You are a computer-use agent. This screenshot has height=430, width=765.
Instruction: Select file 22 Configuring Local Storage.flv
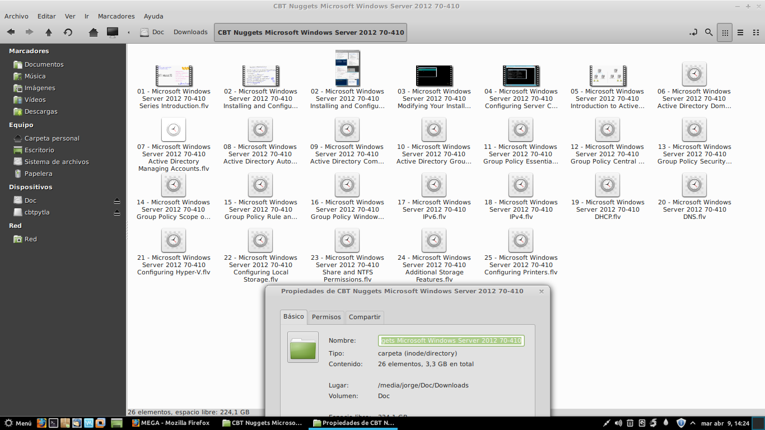260,255
